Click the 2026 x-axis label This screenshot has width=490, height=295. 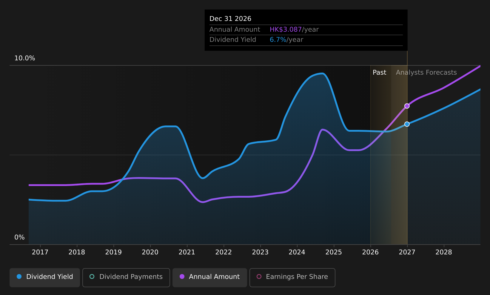click(370, 252)
